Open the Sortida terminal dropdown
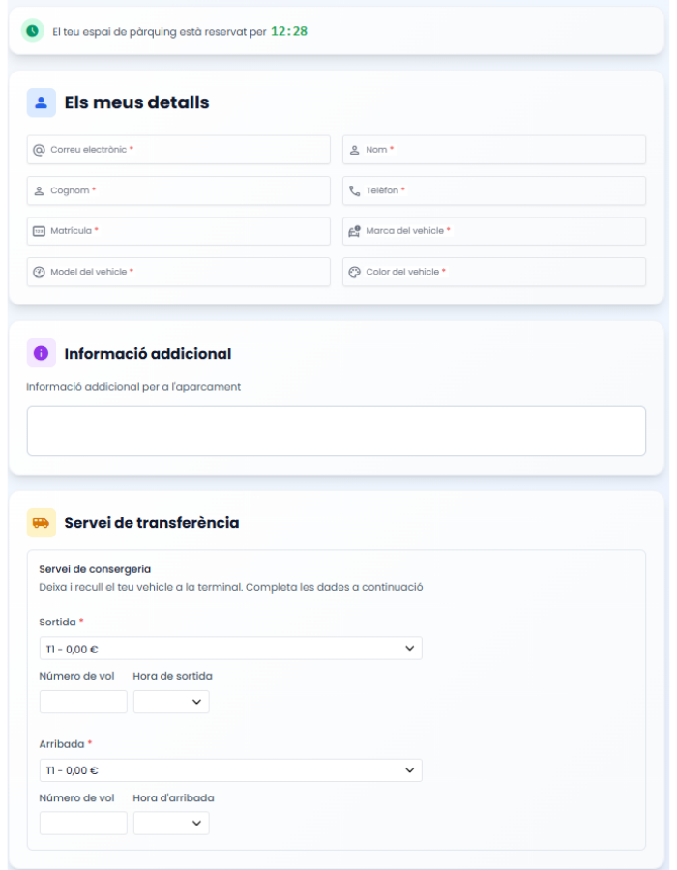Screen dimensions: 677x870 [230, 649]
